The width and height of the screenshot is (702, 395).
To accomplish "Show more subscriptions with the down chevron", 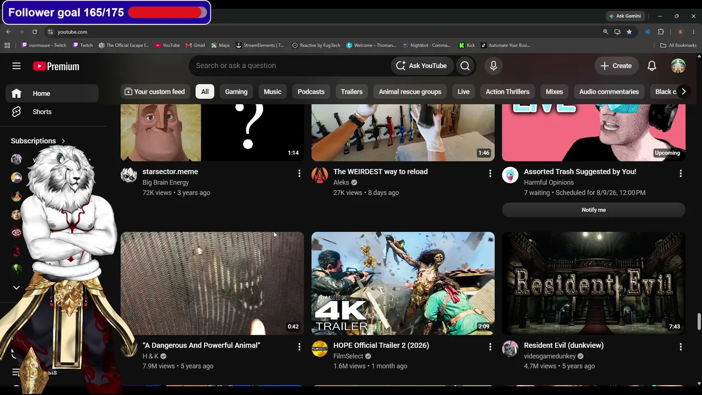I will coord(16,287).
